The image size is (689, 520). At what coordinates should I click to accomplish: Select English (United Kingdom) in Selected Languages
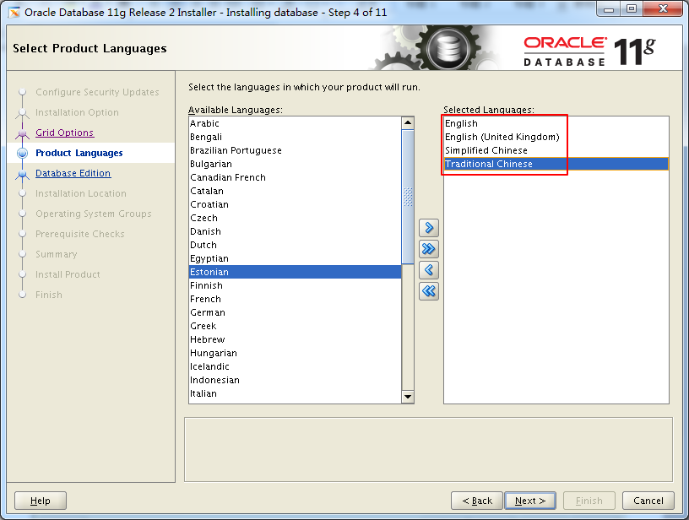(556, 137)
